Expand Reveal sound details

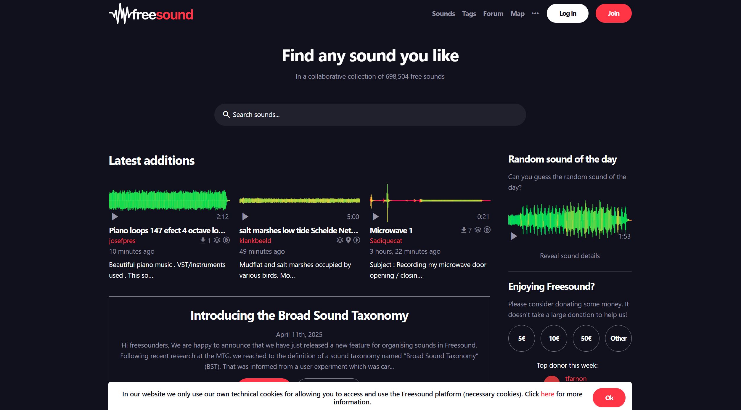570,256
